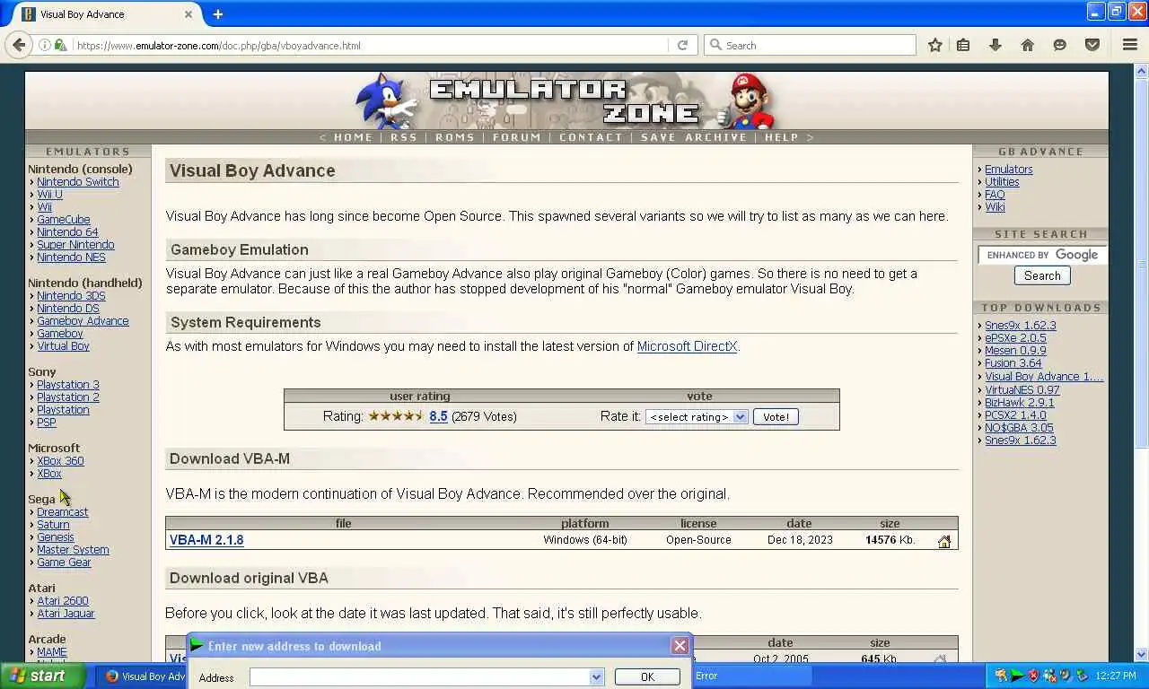The width and height of the screenshot is (1149, 689).
Task: Download the VBA-M 2.1.8 file link
Action: 206,540
